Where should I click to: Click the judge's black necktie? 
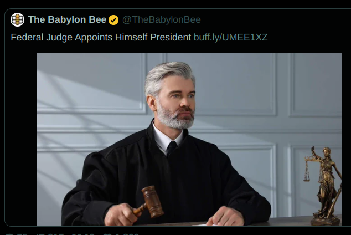[172, 149]
